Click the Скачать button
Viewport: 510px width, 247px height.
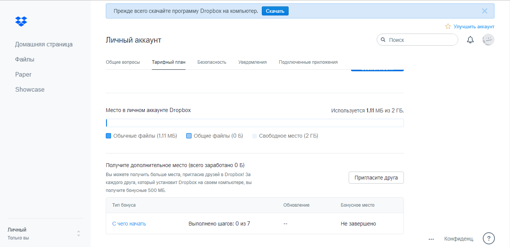click(x=275, y=11)
